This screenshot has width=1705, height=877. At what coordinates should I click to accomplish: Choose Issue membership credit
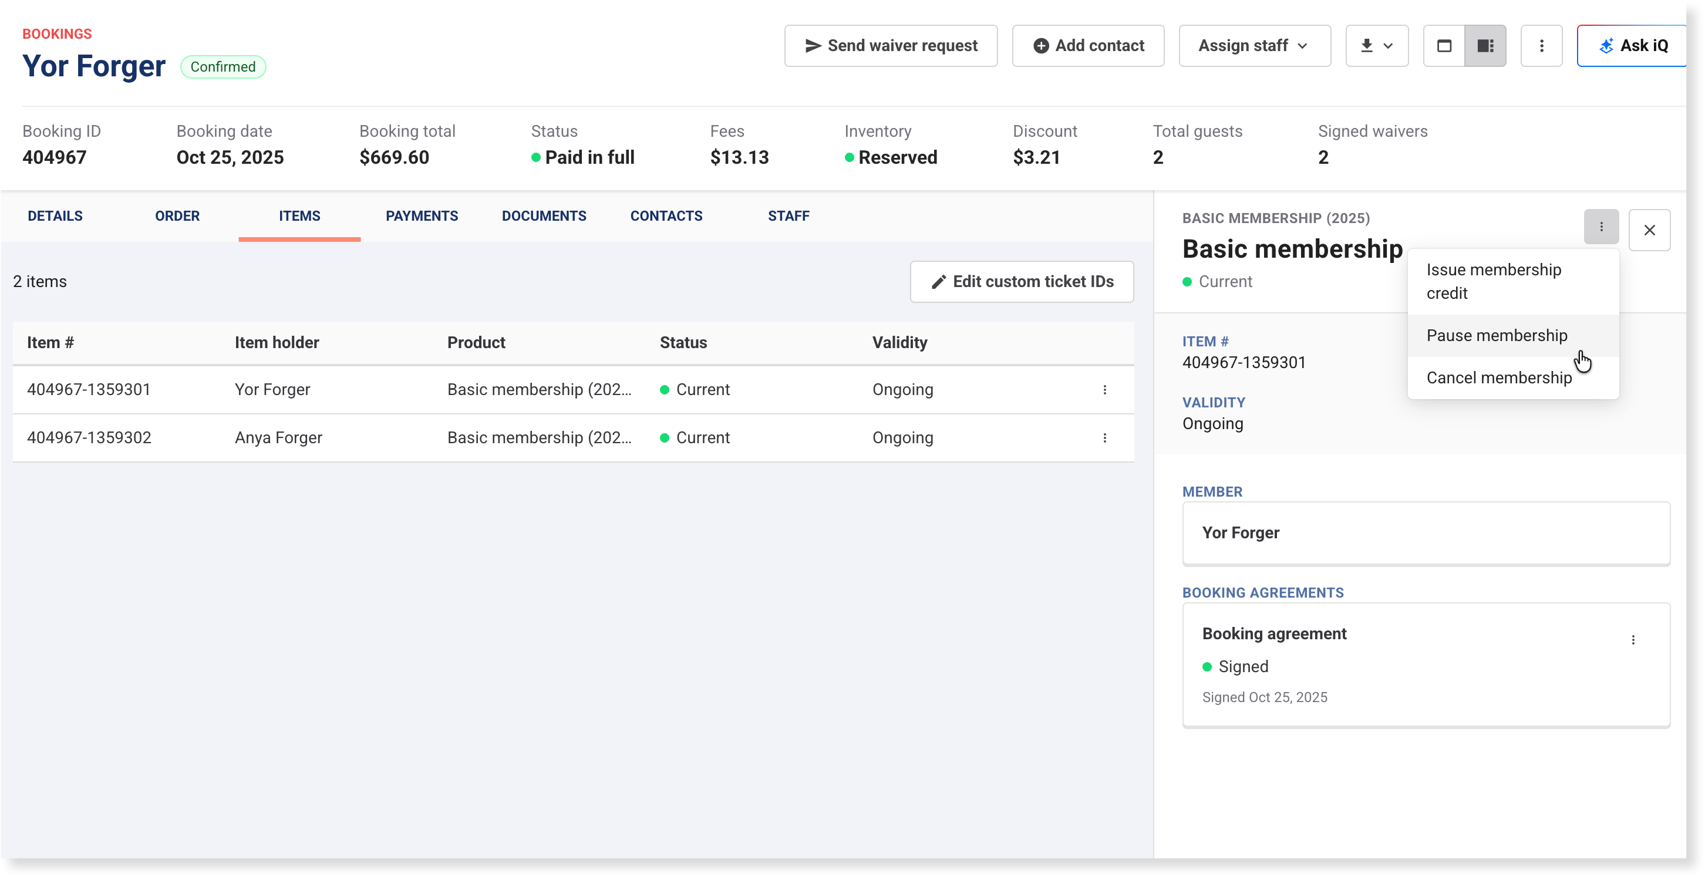click(x=1513, y=281)
